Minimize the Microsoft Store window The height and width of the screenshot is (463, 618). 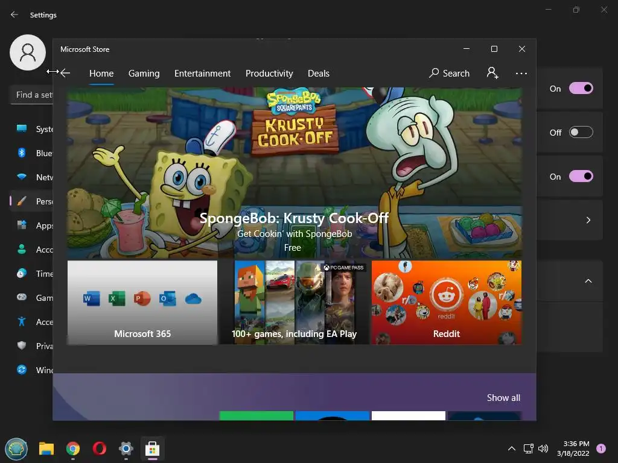[467, 49]
